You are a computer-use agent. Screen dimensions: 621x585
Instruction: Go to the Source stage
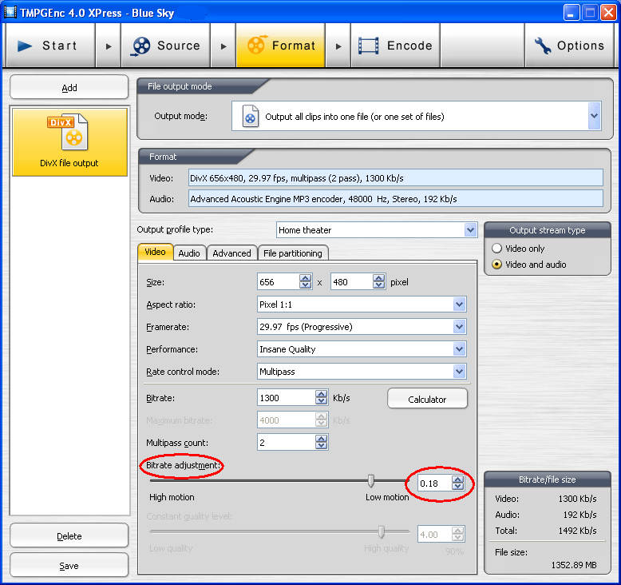tap(165, 46)
